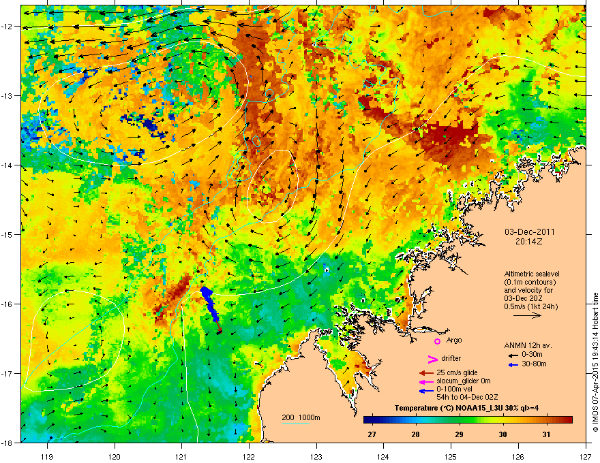Screen dimensions: 600x463
Task: Click the latitude axis label '-18'
Action: pyautogui.click(x=7, y=443)
